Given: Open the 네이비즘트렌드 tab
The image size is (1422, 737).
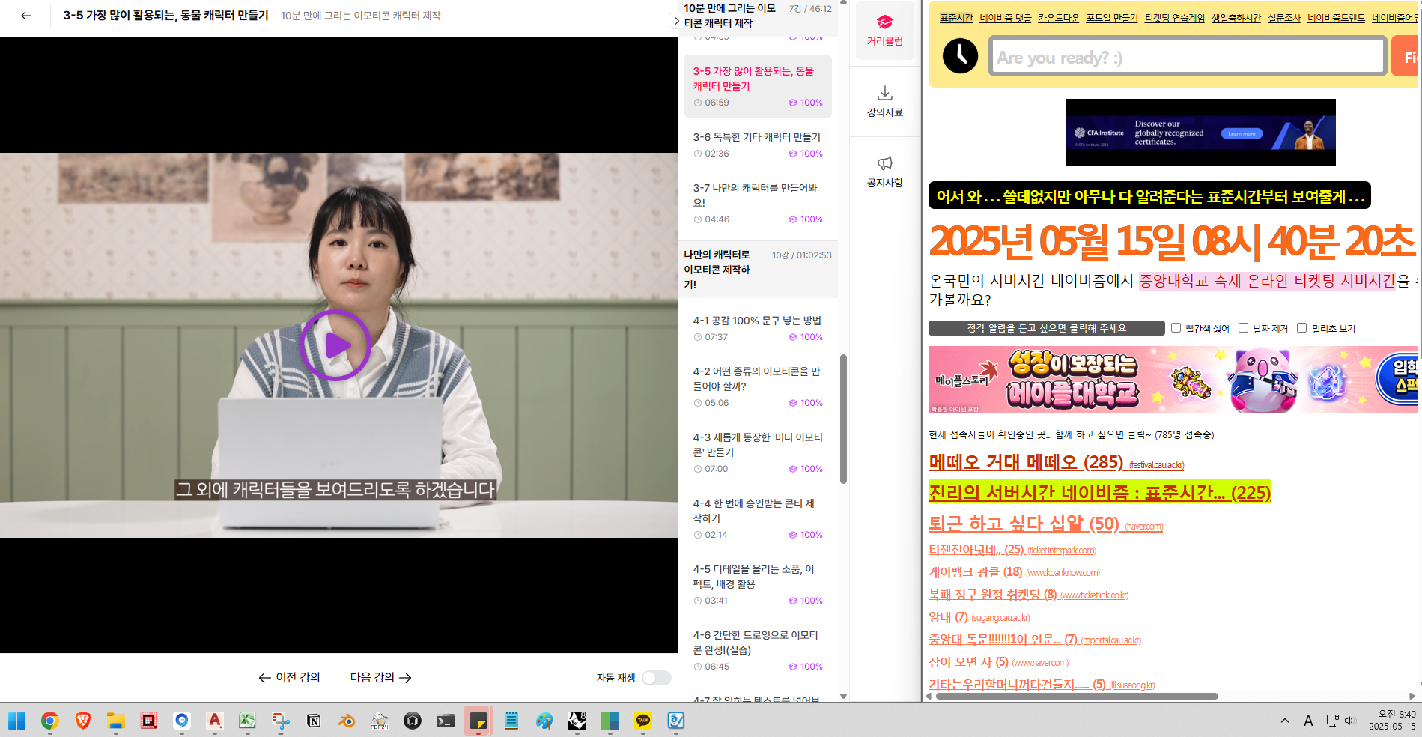Looking at the screenshot, I should point(1337,18).
